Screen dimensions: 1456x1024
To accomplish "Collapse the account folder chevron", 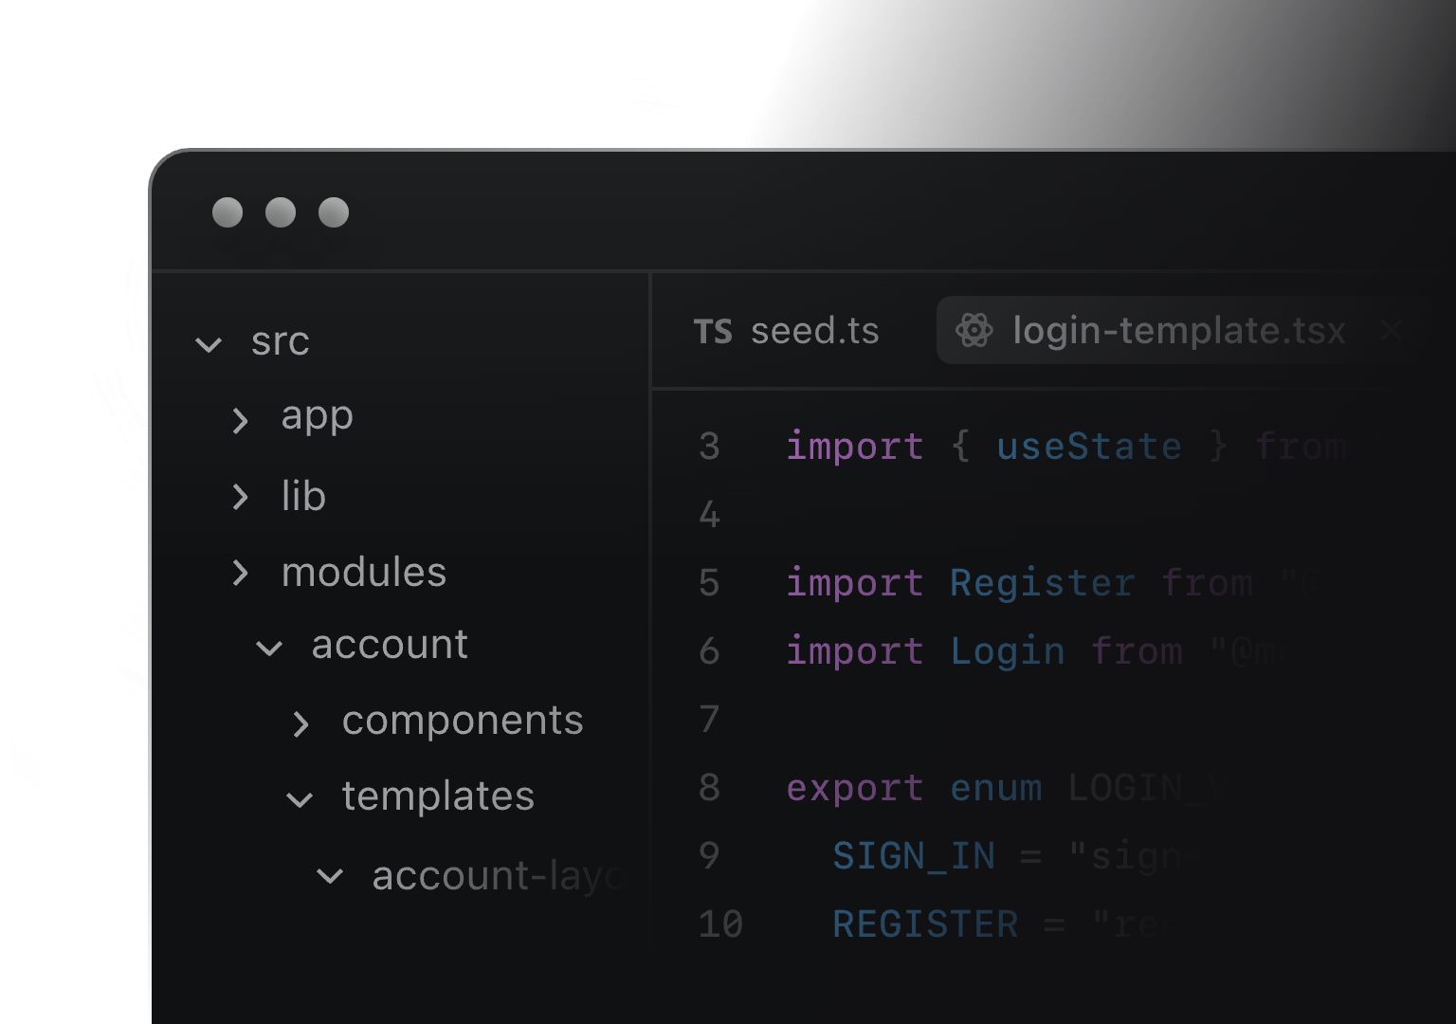I will pyautogui.click(x=270, y=649).
